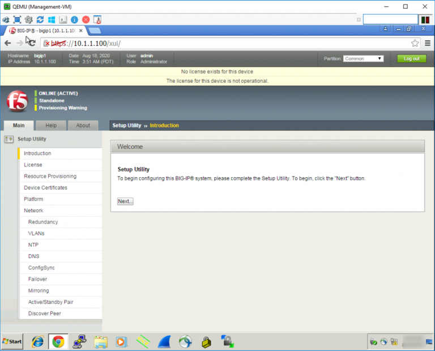Screen dimensions: 435x351
Task: Select the BIG-IP bigip1 browser tab
Action: pos(44,31)
